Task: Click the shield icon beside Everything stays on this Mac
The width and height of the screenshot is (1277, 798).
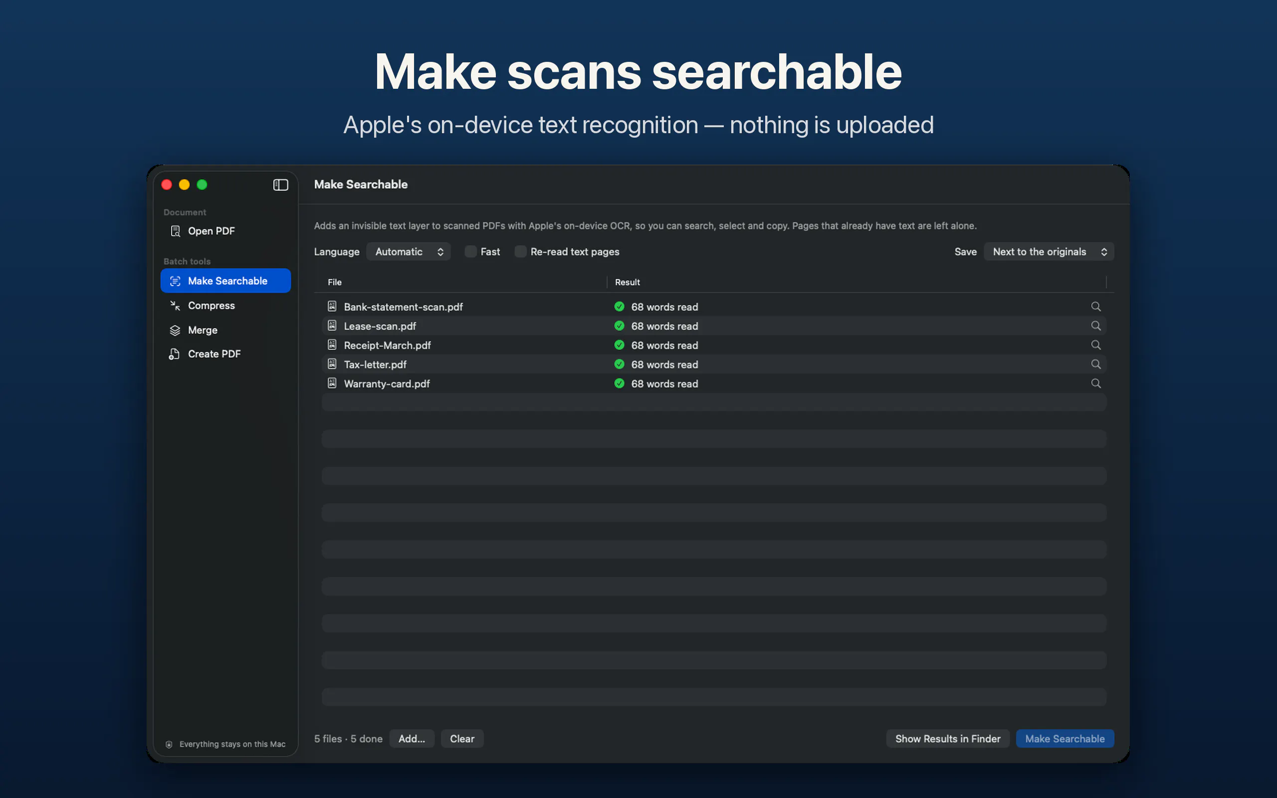Action: (169, 744)
